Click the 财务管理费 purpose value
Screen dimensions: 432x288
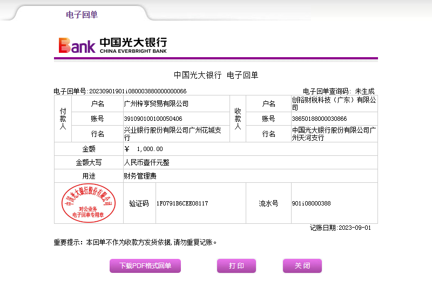[x=140, y=176]
